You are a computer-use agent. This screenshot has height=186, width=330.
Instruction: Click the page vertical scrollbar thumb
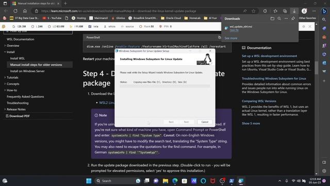click(x=317, y=68)
